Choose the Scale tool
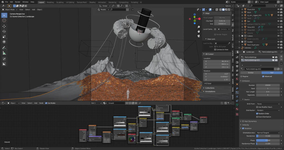Image resolution: width=284 pixels, height=150 pixels. pyautogui.click(x=4, y=37)
